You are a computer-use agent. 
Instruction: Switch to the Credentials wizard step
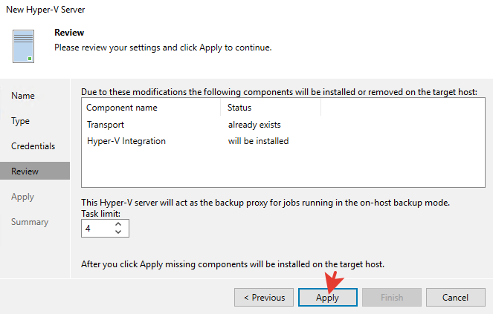click(x=33, y=146)
